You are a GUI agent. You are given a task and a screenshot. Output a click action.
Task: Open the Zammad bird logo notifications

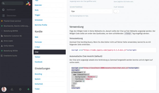[x=28, y=3]
